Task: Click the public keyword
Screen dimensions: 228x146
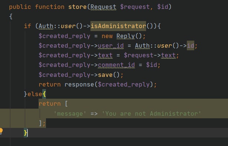Action: (20, 7)
